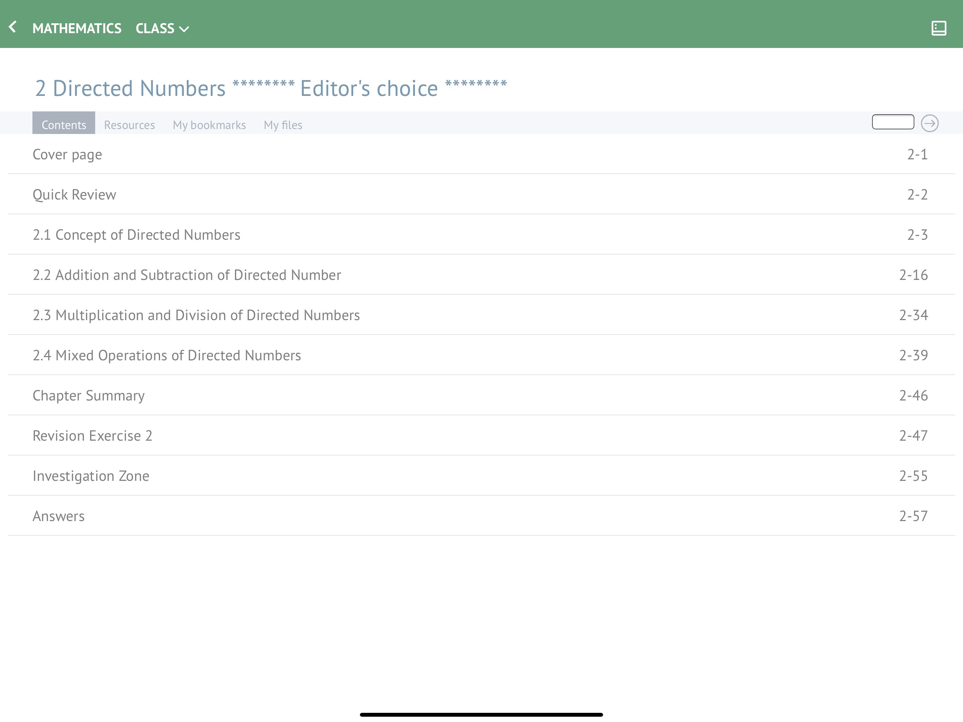Open the My bookmarks tab

tap(209, 125)
